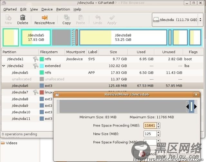Image resolution: width=206 pixels, height=162 pixels.
Task: Click the Apply checkmark icon
Action: click(112, 17)
